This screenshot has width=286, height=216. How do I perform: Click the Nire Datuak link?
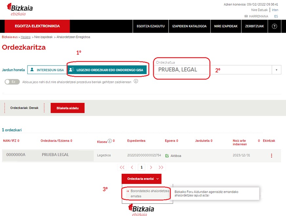click(259, 10)
